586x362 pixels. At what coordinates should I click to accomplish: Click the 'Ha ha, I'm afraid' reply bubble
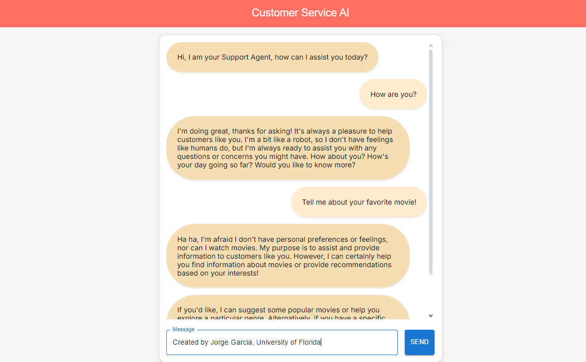pyautogui.click(x=288, y=256)
